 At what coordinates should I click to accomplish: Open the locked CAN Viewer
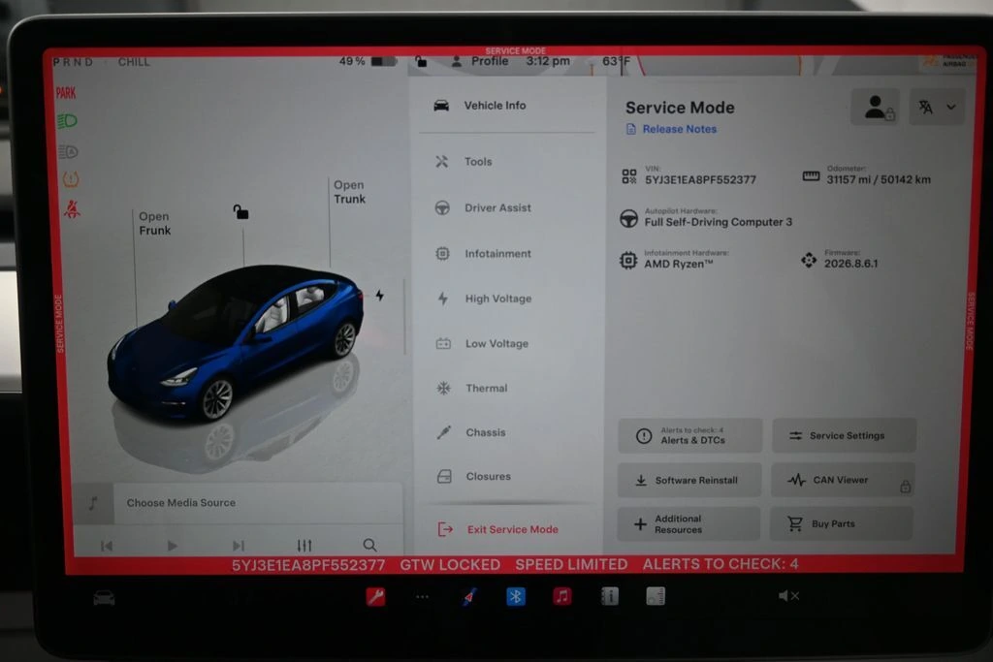843,480
